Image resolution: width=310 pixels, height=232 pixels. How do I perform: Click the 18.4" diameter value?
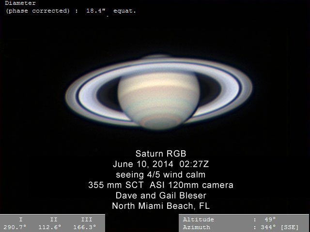pos(96,11)
